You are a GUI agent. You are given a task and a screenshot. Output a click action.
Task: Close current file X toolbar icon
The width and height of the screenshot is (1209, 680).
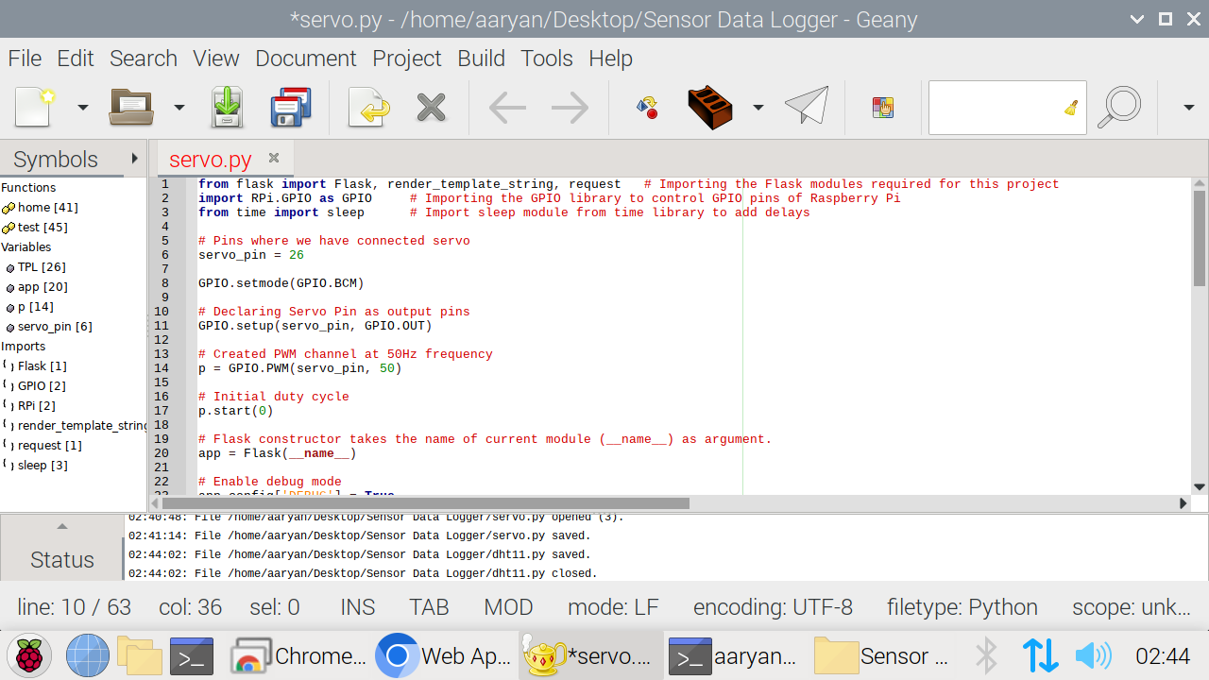[431, 107]
